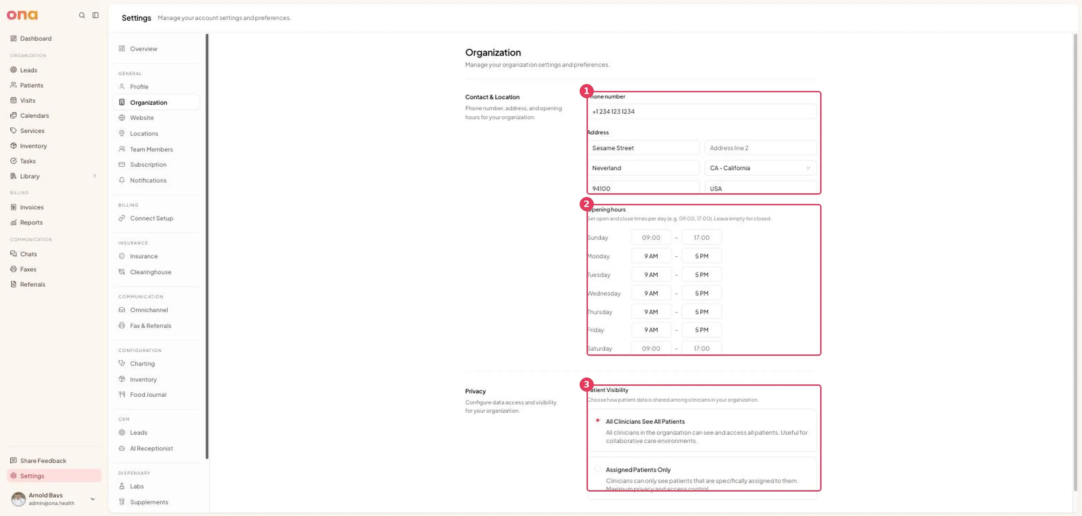Image resolution: width=1082 pixels, height=516 pixels.
Task: Click the settings sidebar scrollbar
Action: point(207,247)
